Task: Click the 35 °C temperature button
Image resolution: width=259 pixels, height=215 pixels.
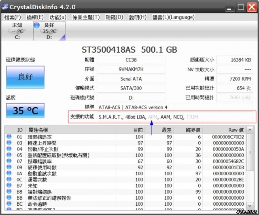Action: click(25, 111)
